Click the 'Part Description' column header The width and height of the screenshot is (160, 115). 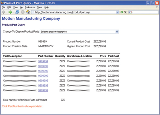pyautogui.click(x=12, y=56)
